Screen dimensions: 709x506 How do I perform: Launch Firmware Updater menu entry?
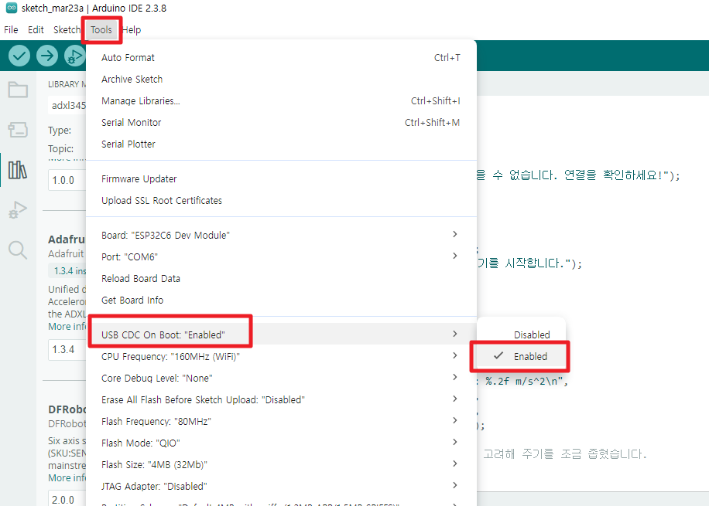pyautogui.click(x=281, y=178)
